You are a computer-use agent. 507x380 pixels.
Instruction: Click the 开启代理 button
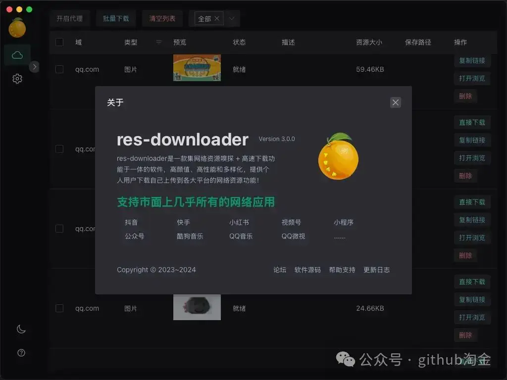tap(69, 18)
